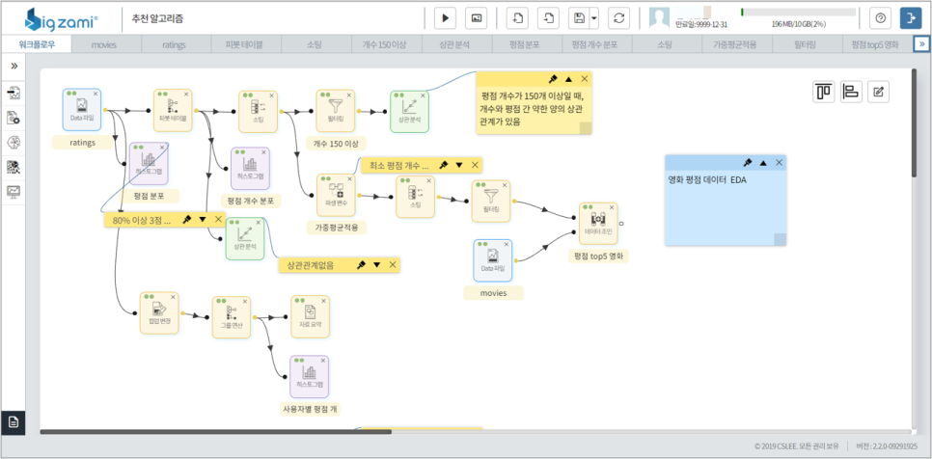Select the 평점 개수 분포 histogram node
The image size is (932, 459).
coord(250,169)
